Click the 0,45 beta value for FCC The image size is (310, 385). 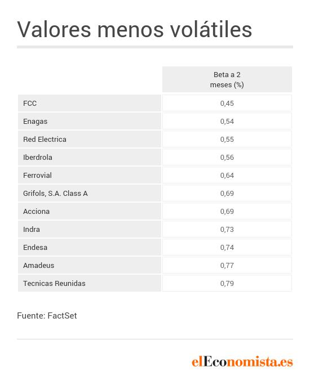(227, 103)
